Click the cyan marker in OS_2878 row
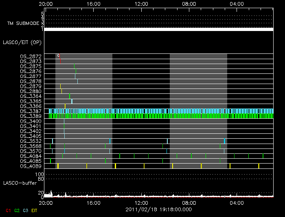This screenshot has width=285, height=217. (77, 81)
